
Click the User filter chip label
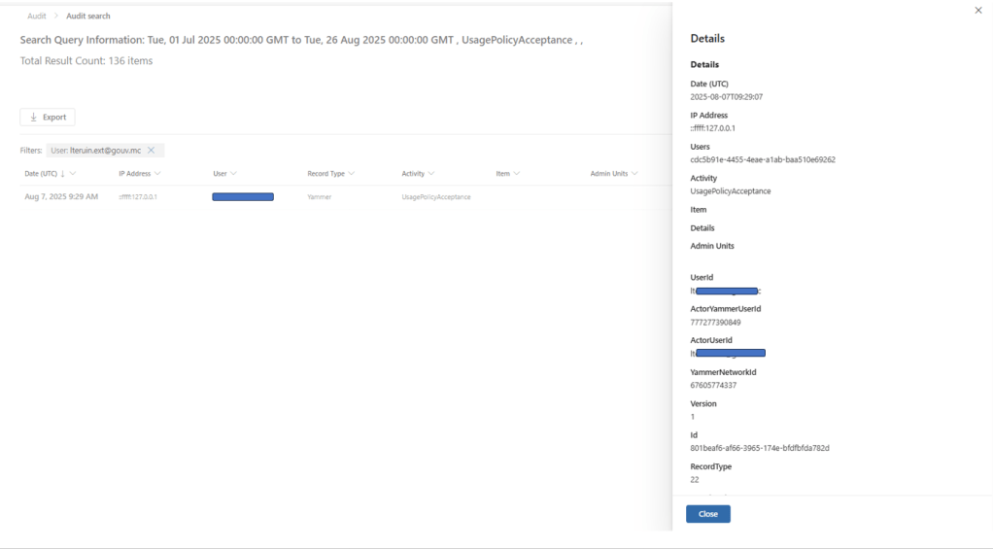tap(95, 151)
